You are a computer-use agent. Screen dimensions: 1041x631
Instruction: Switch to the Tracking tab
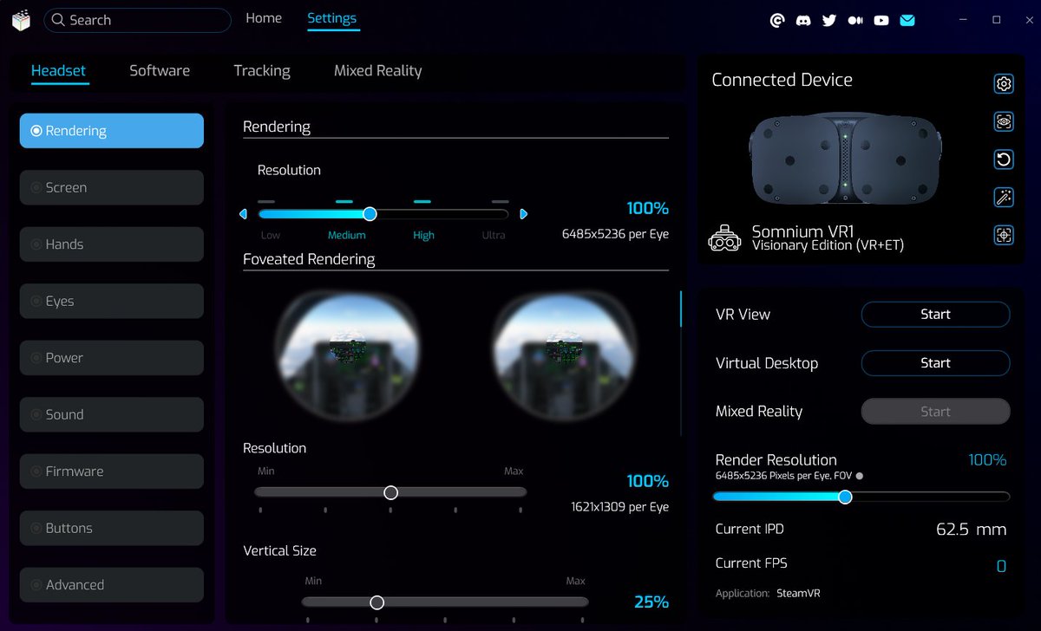point(262,71)
